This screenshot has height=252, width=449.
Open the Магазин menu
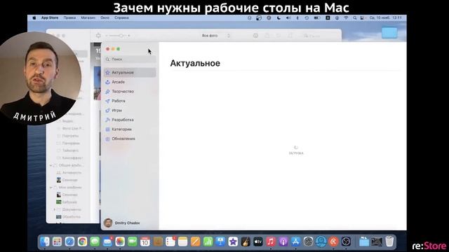pyautogui.click(x=88, y=17)
